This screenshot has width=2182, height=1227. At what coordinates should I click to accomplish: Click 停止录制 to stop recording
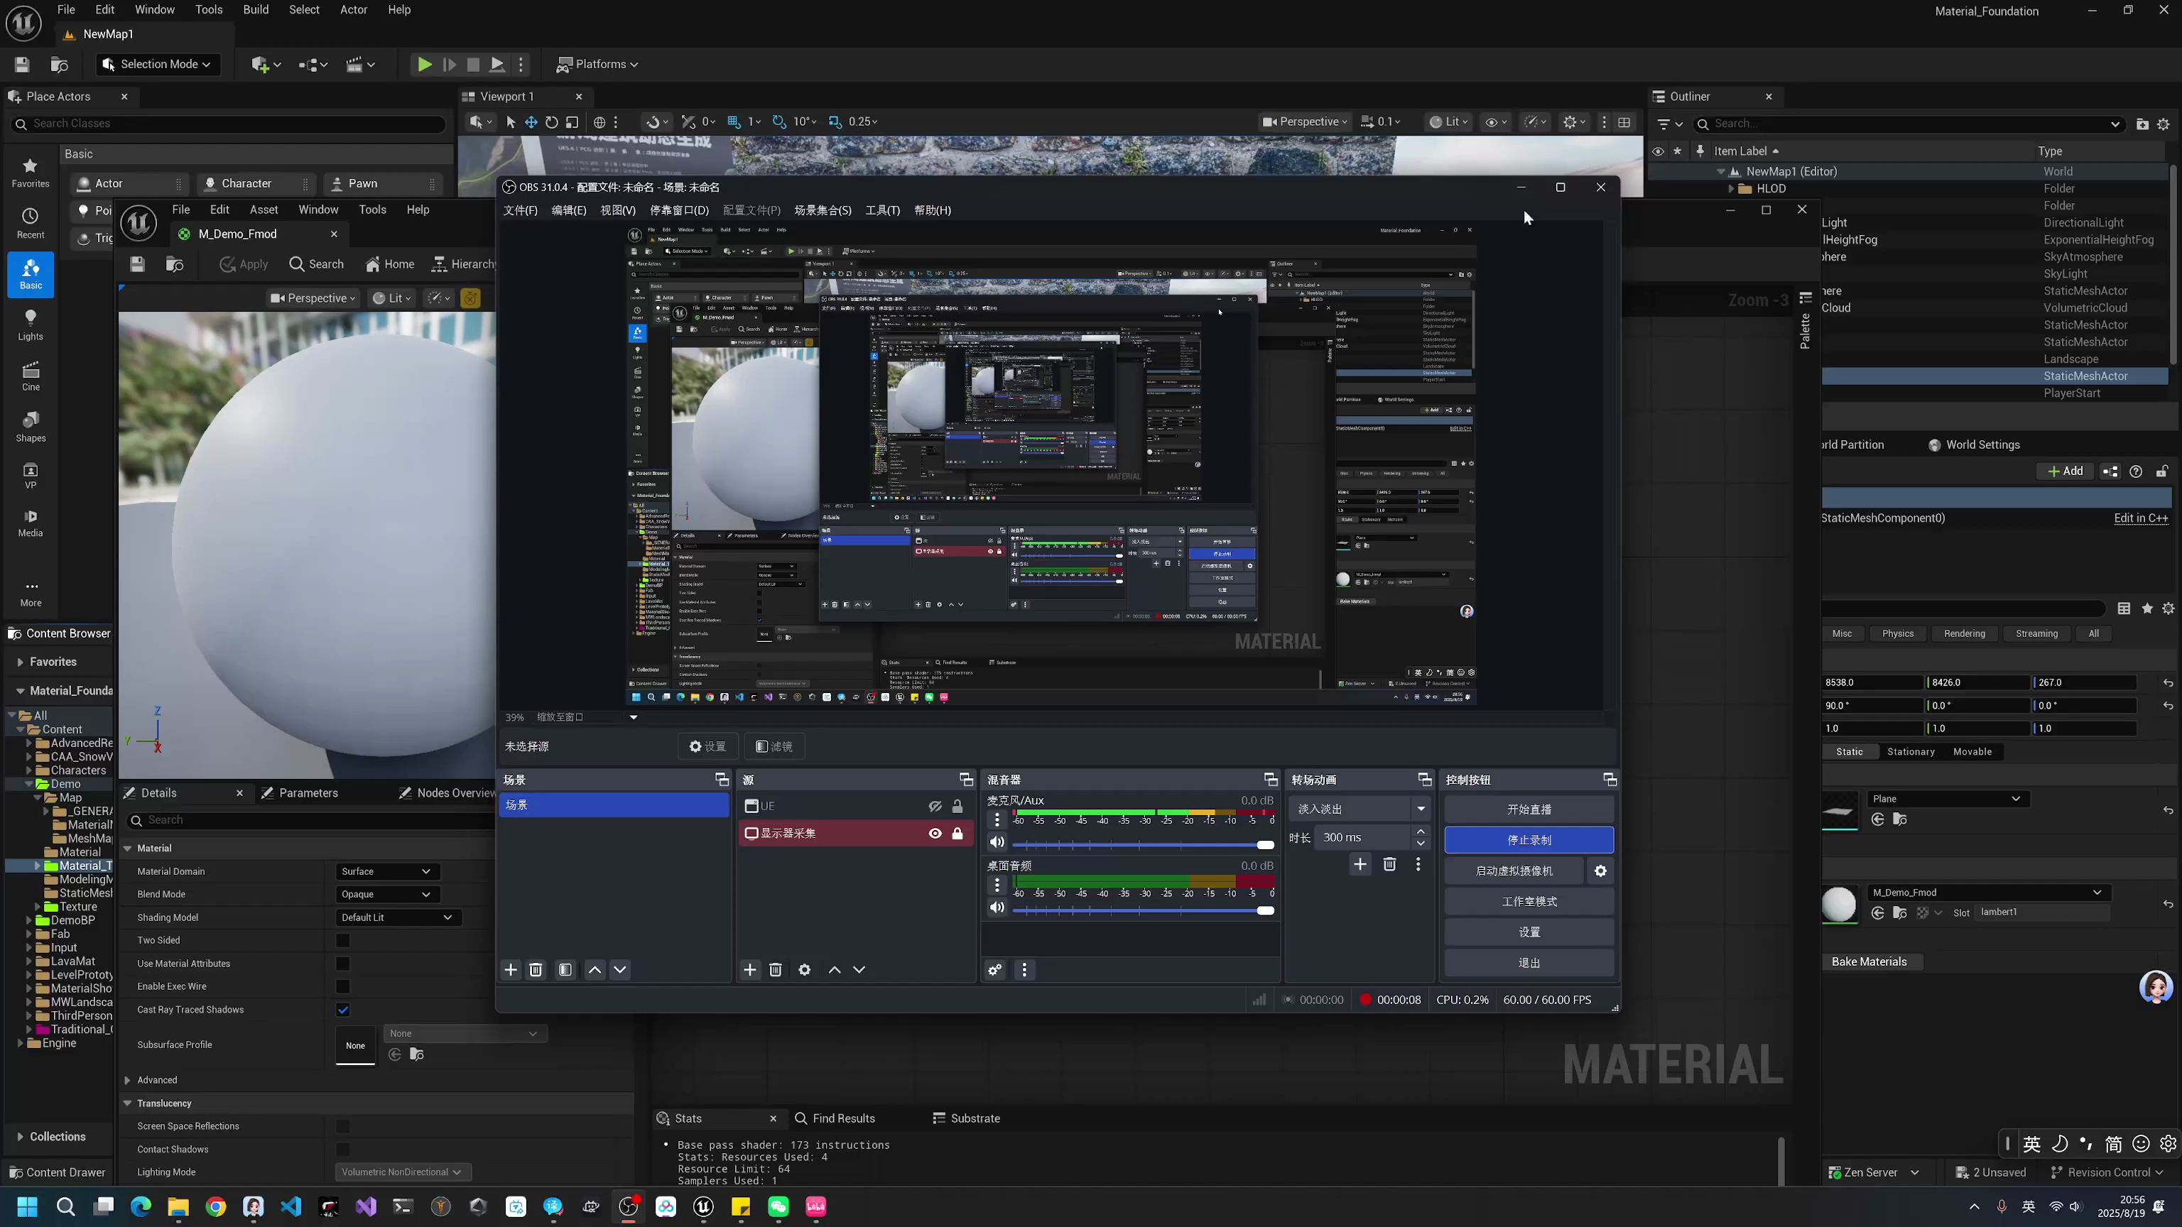(1529, 840)
